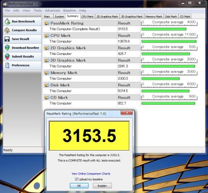Screen dimensions: 208x193
Task: Click the Save Result floppy disk icon
Action: (7, 39)
